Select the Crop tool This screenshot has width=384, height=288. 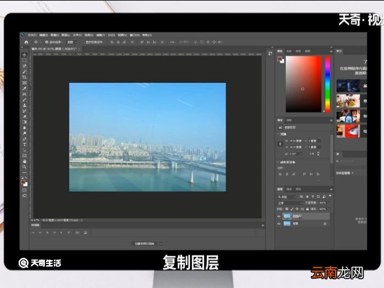(x=24, y=77)
